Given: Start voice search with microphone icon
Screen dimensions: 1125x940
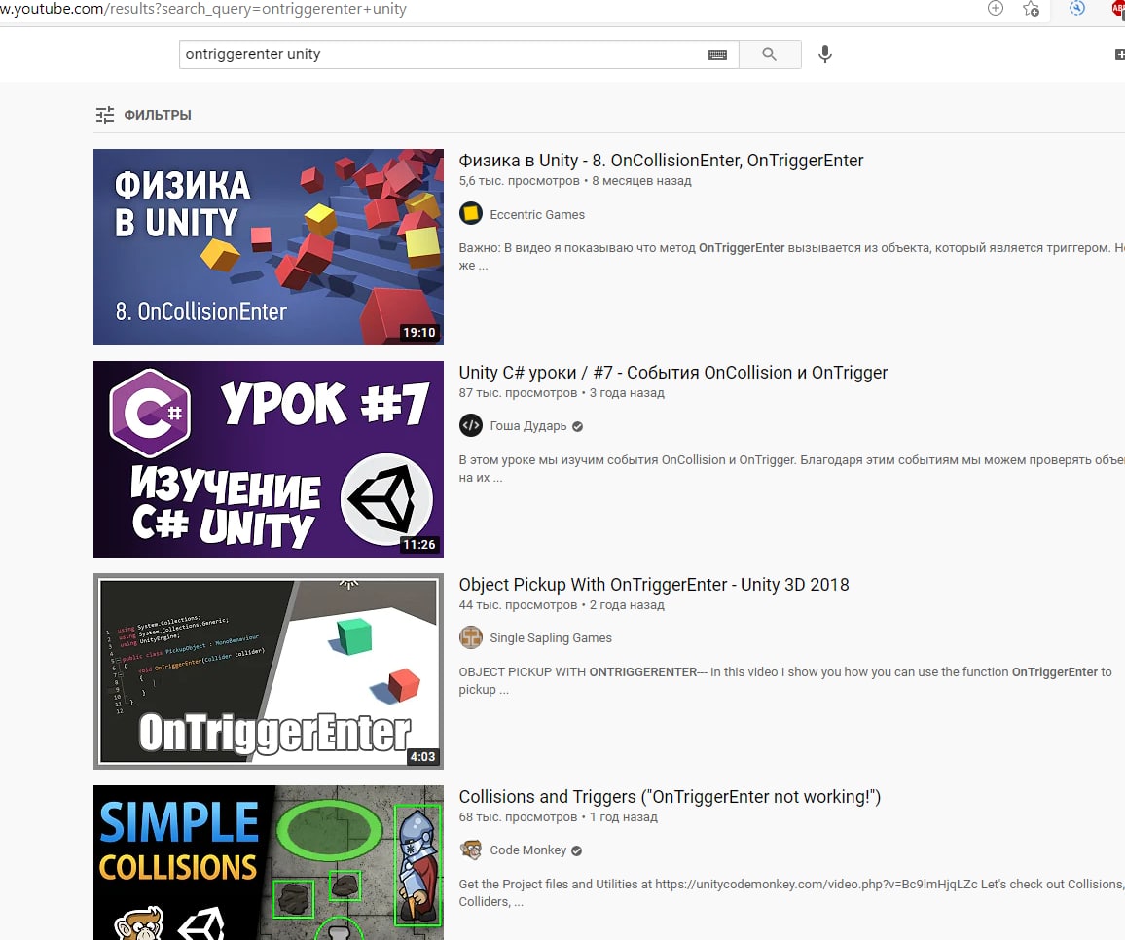Looking at the screenshot, I should pos(825,54).
